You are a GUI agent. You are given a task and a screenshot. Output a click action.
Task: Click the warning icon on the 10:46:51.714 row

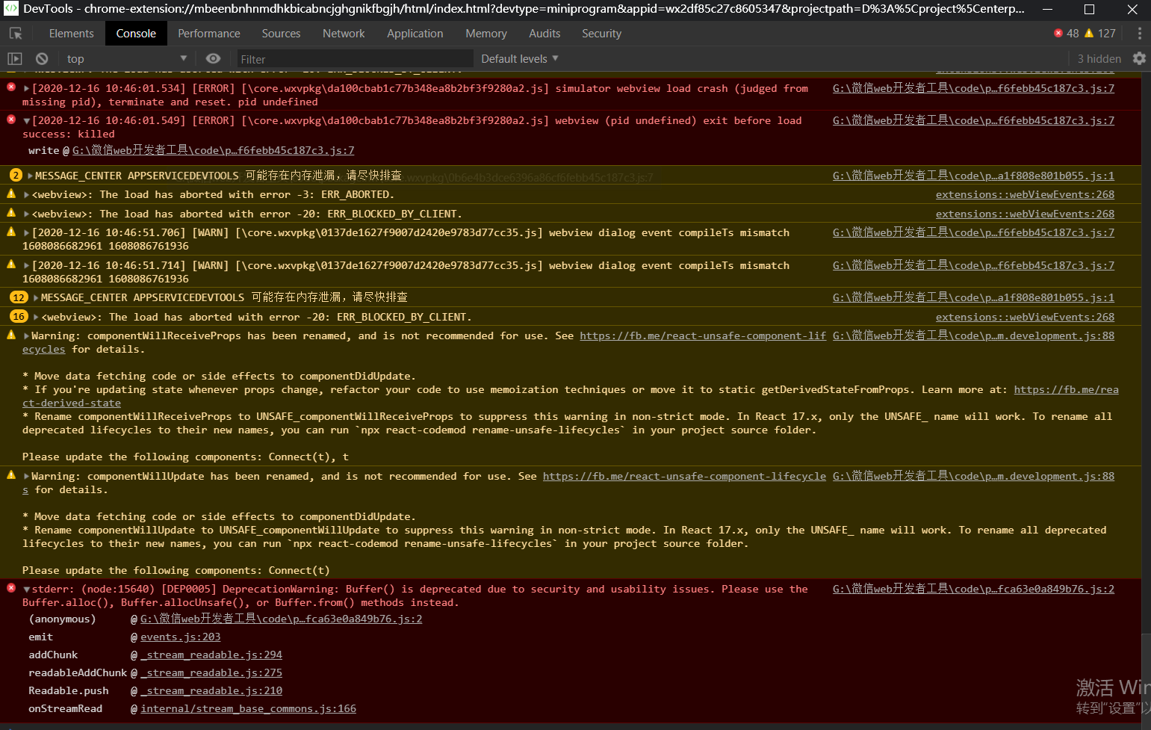click(x=11, y=265)
